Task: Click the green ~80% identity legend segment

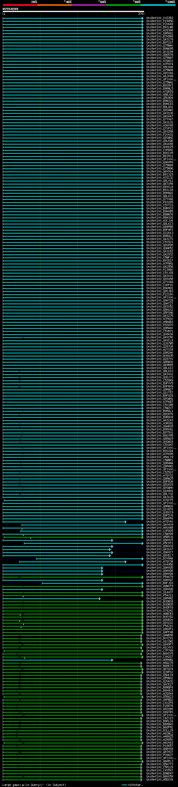Action: pyautogui.click(x=123, y=5)
